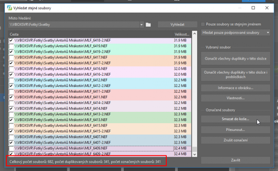Check the MLF_6419.NEF checkbox
278x171 pixels.
(11, 46)
